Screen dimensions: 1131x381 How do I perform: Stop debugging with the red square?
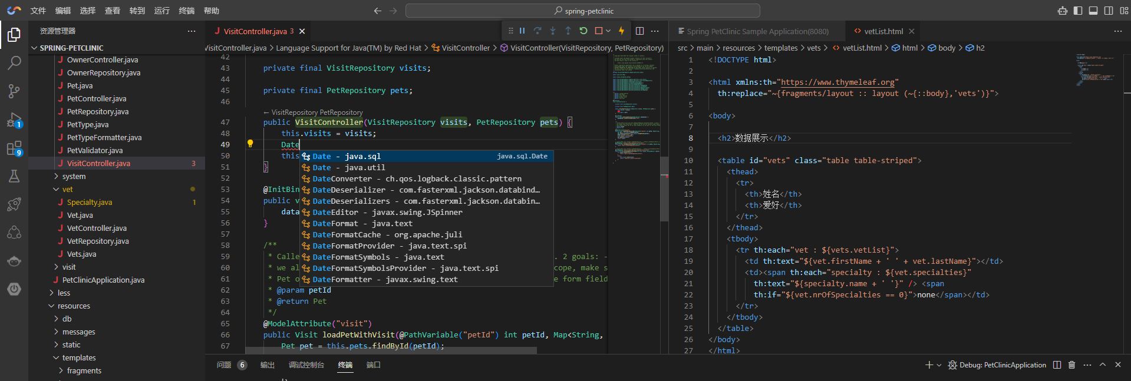pyautogui.click(x=599, y=31)
